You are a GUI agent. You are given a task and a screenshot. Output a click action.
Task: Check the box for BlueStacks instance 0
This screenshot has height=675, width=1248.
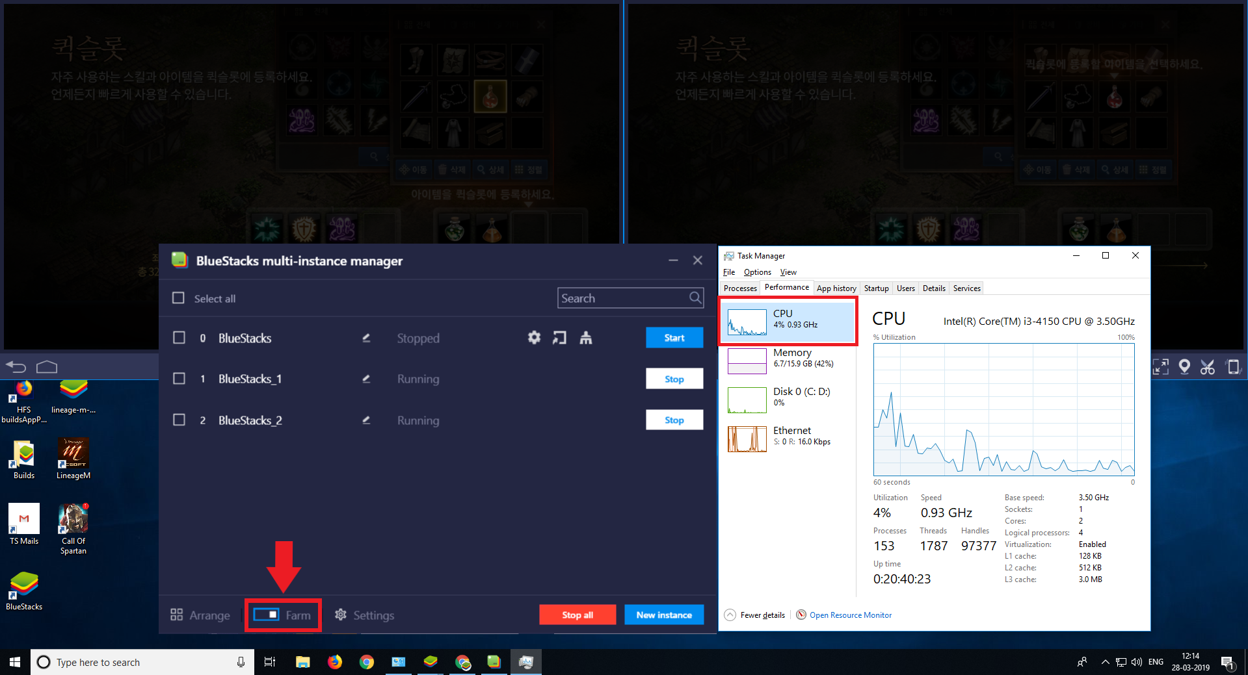(x=179, y=338)
